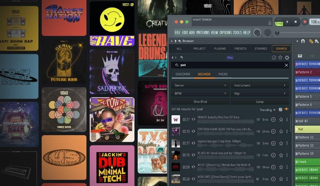The height and width of the screenshot is (186, 320).
Task: Open the Trending sort dropdown
Action: tap(267, 110)
